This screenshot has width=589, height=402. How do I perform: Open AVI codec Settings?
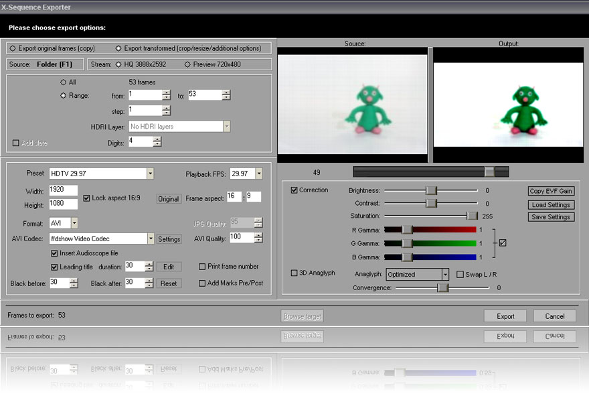click(169, 239)
